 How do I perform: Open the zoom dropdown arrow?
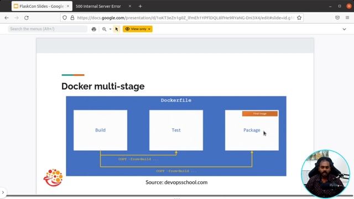pyautogui.click(x=110, y=29)
